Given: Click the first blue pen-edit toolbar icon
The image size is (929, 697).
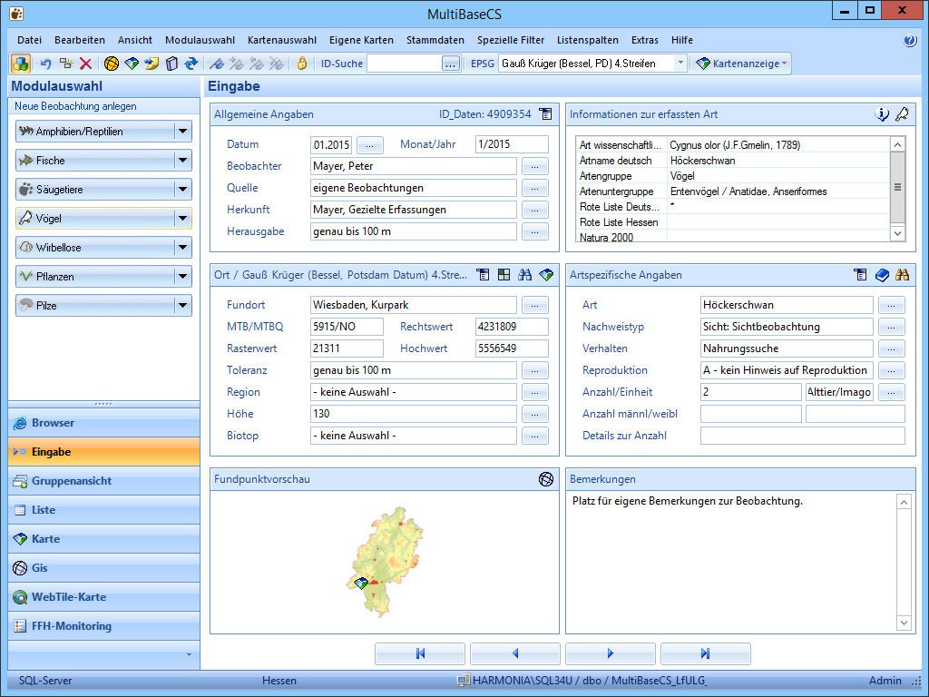Looking at the screenshot, I should 217,64.
